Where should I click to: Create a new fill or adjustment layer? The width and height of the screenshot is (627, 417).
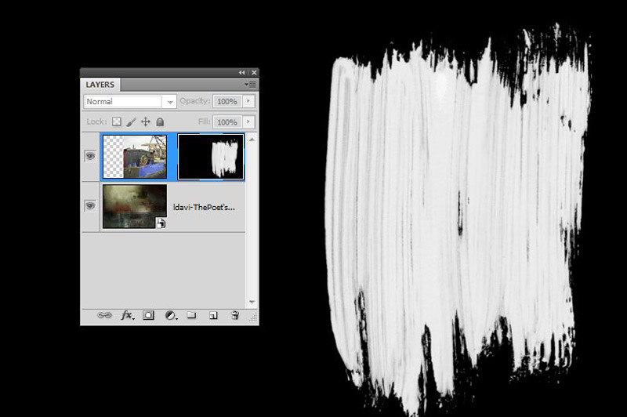pos(171,316)
